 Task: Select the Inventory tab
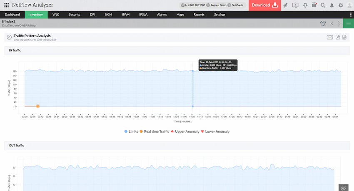tap(36, 15)
